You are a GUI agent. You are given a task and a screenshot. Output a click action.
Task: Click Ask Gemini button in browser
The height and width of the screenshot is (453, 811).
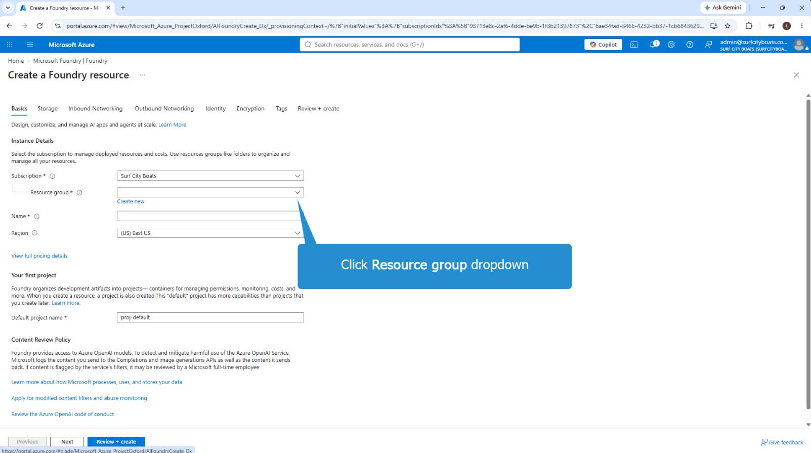pos(722,8)
